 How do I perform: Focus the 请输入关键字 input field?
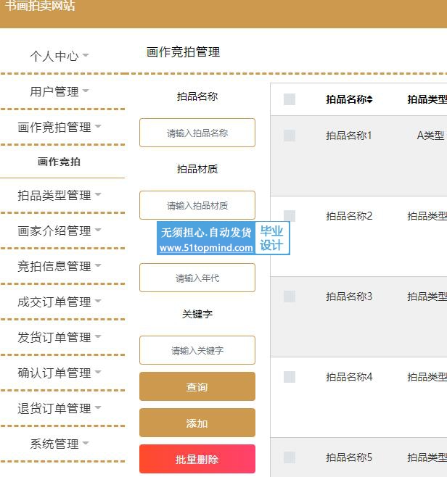(197, 350)
